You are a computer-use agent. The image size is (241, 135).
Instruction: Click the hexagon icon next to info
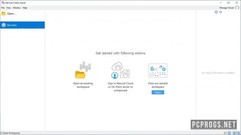click(221, 12)
